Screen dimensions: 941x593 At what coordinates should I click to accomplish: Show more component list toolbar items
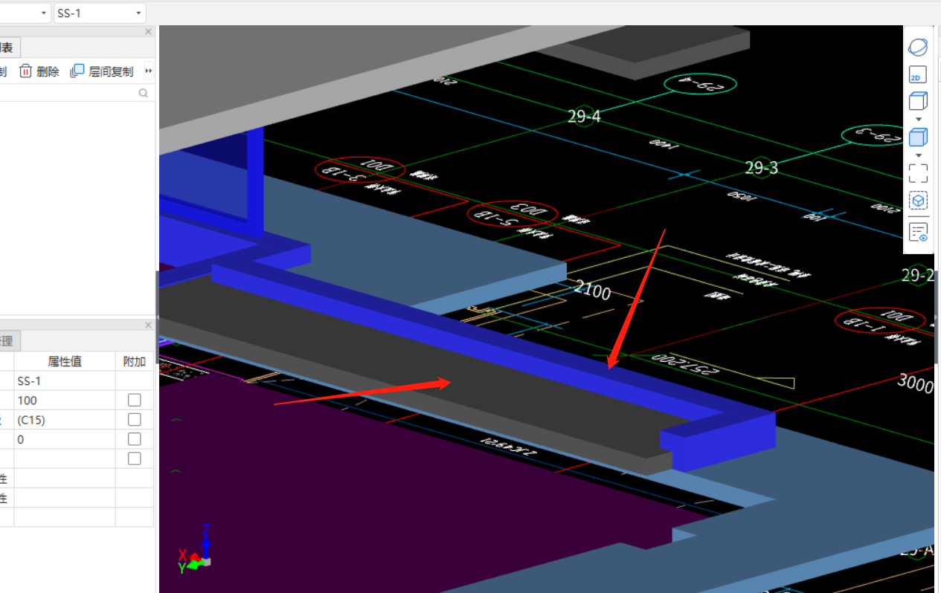148,71
